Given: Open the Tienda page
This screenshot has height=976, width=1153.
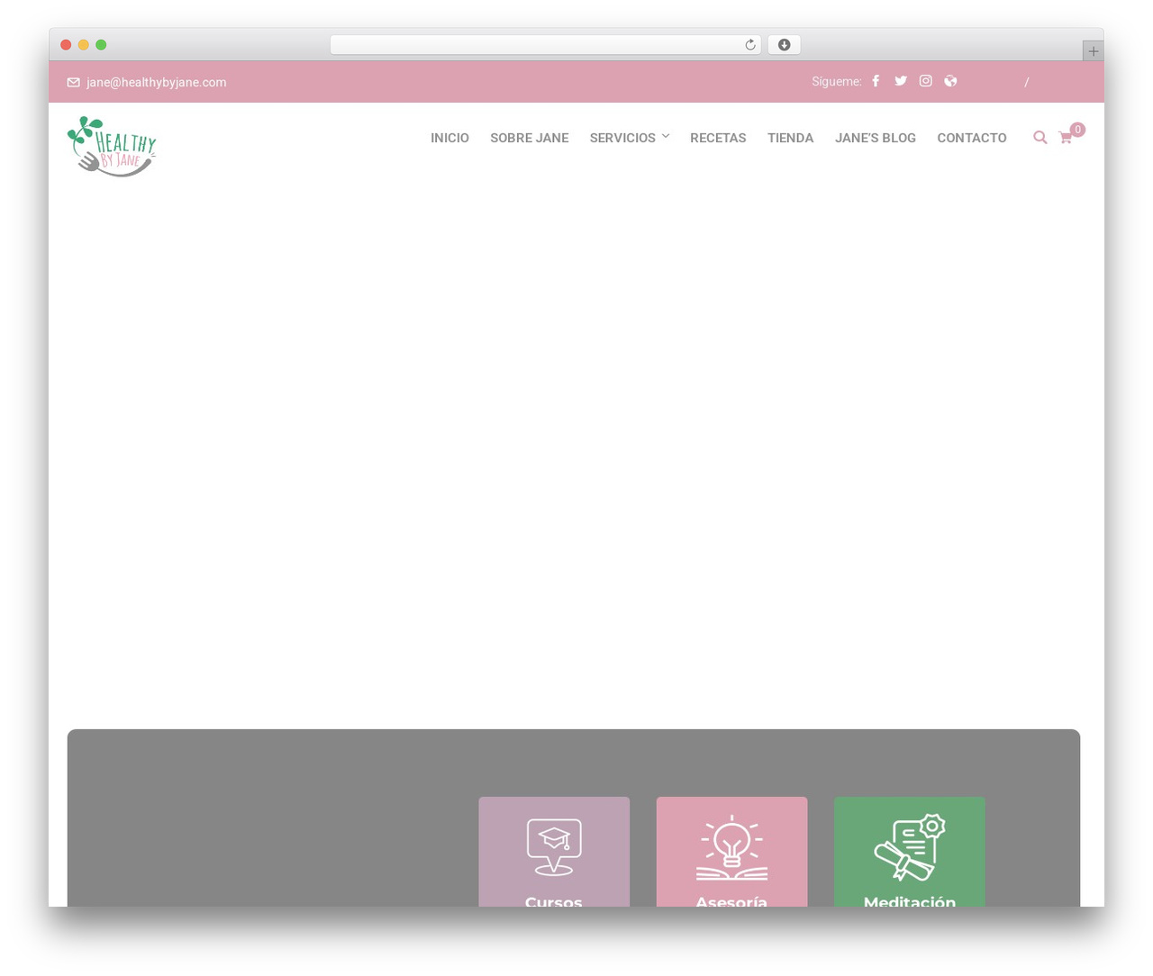Looking at the screenshot, I should pos(791,138).
